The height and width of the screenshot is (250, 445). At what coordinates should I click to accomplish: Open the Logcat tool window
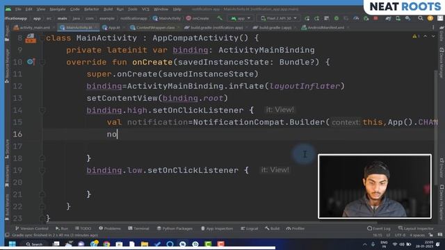250,228
